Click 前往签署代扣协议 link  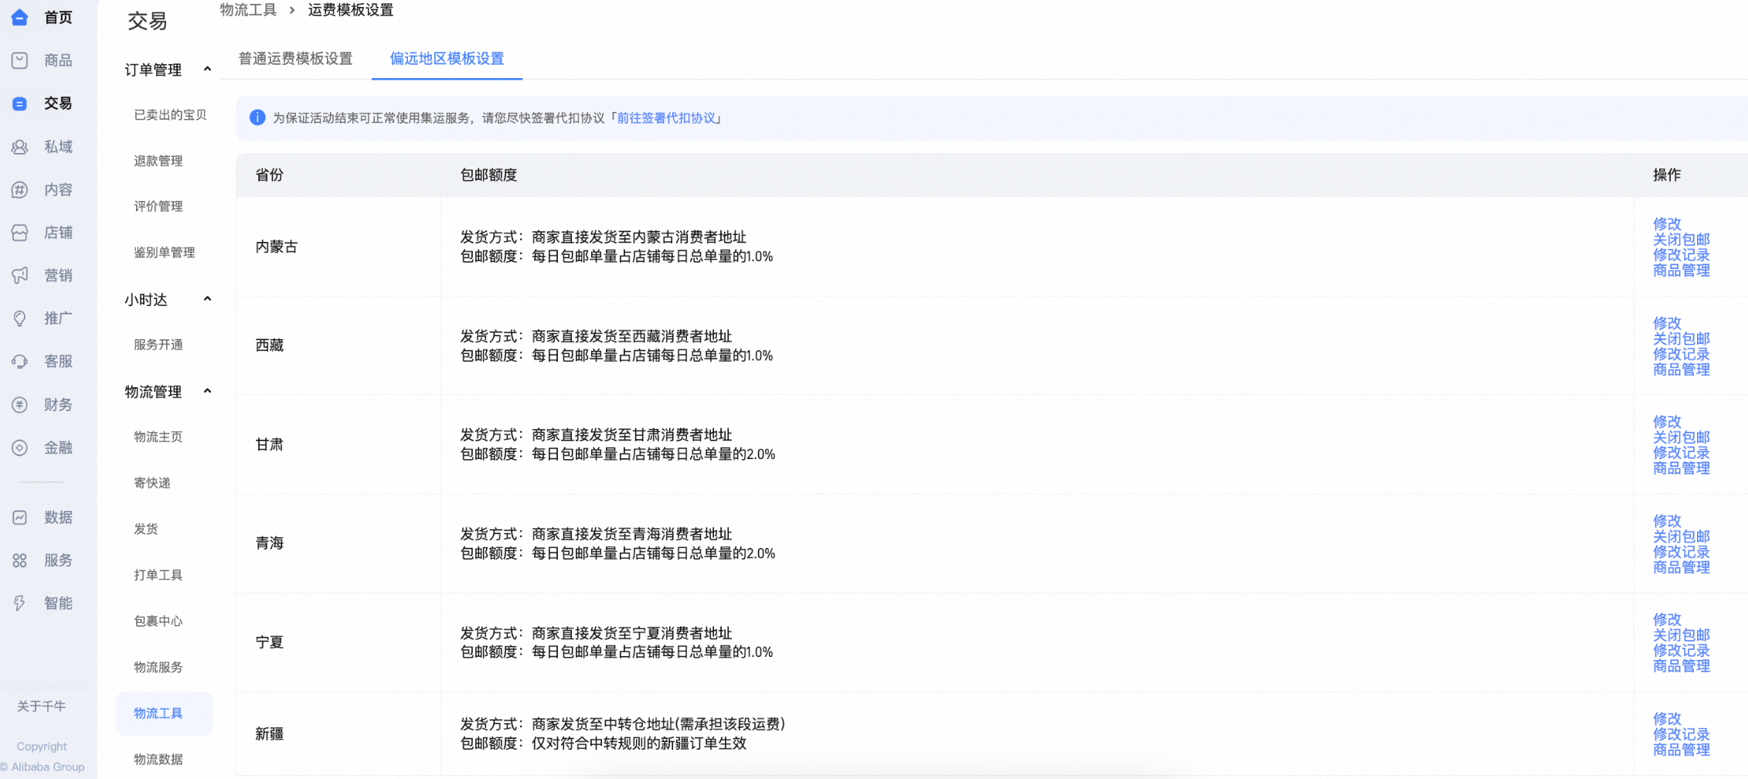coord(666,117)
